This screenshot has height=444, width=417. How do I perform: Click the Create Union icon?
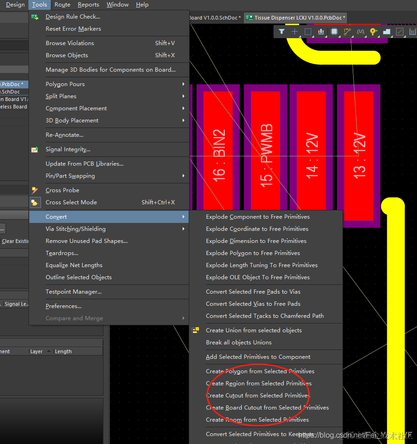(195, 330)
